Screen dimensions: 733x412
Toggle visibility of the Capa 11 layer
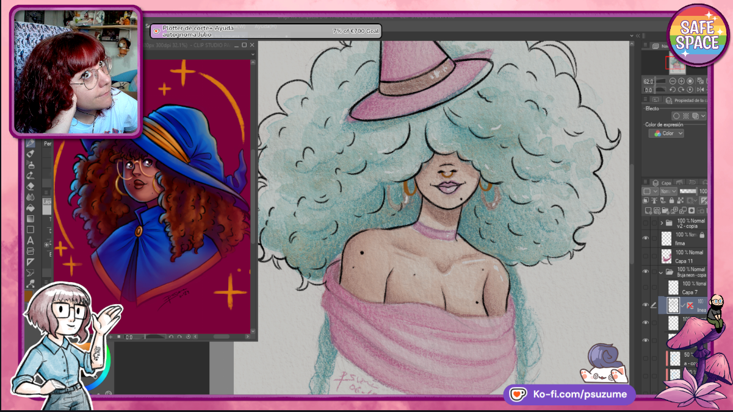tap(646, 256)
